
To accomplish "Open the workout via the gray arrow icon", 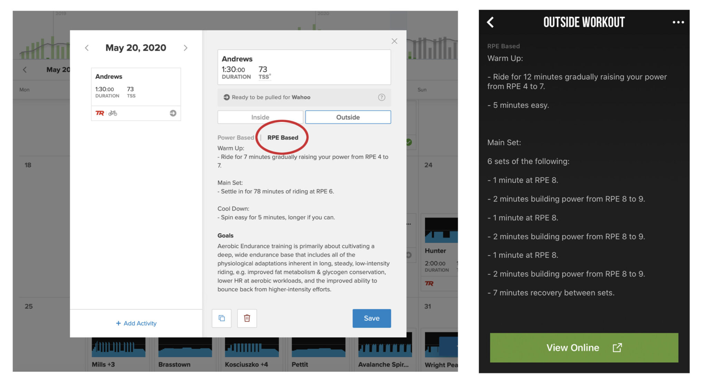I will point(173,113).
